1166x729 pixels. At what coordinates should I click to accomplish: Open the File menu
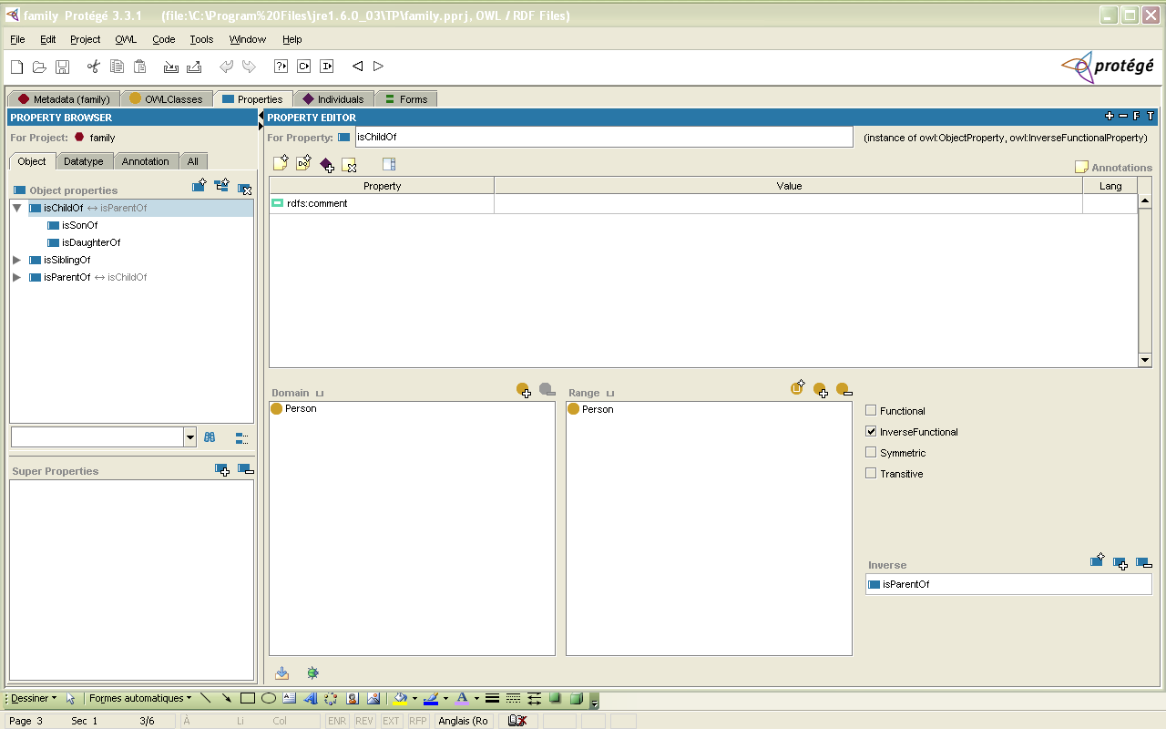coord(18,39)
